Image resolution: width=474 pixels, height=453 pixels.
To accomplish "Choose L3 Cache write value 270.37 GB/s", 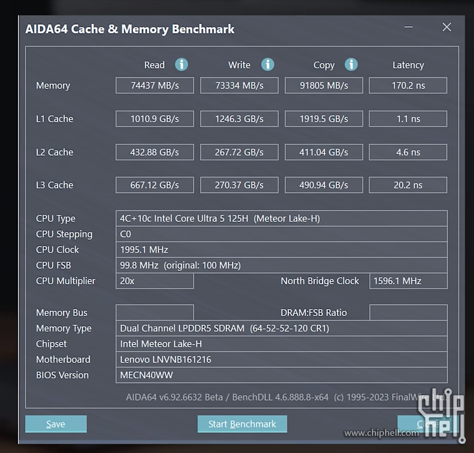I will (x=239, y=185).
